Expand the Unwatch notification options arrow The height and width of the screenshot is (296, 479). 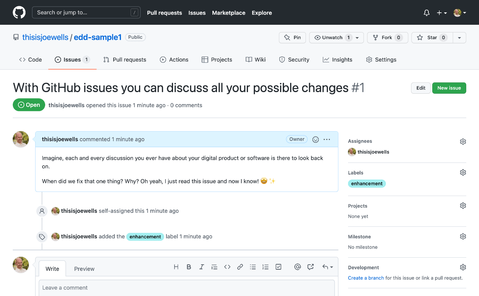[358, 38]
